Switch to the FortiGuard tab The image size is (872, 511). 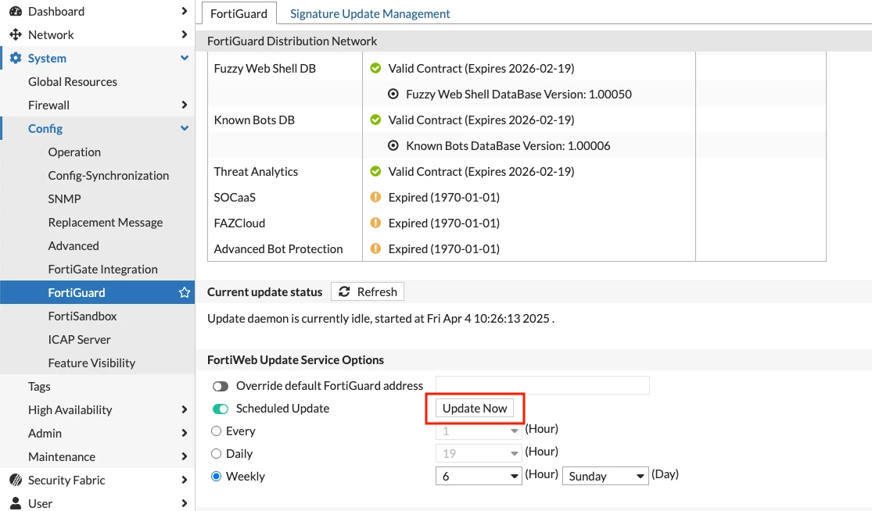239,13
